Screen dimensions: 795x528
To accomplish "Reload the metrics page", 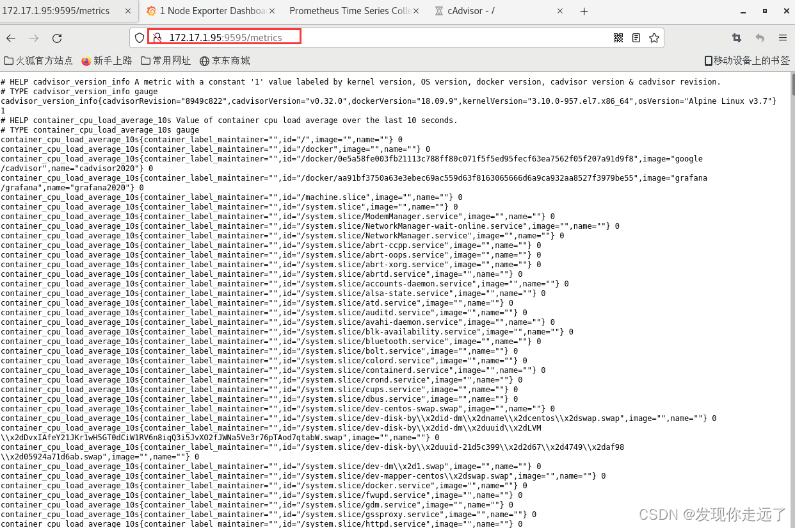I will click(x=57, y=38).
